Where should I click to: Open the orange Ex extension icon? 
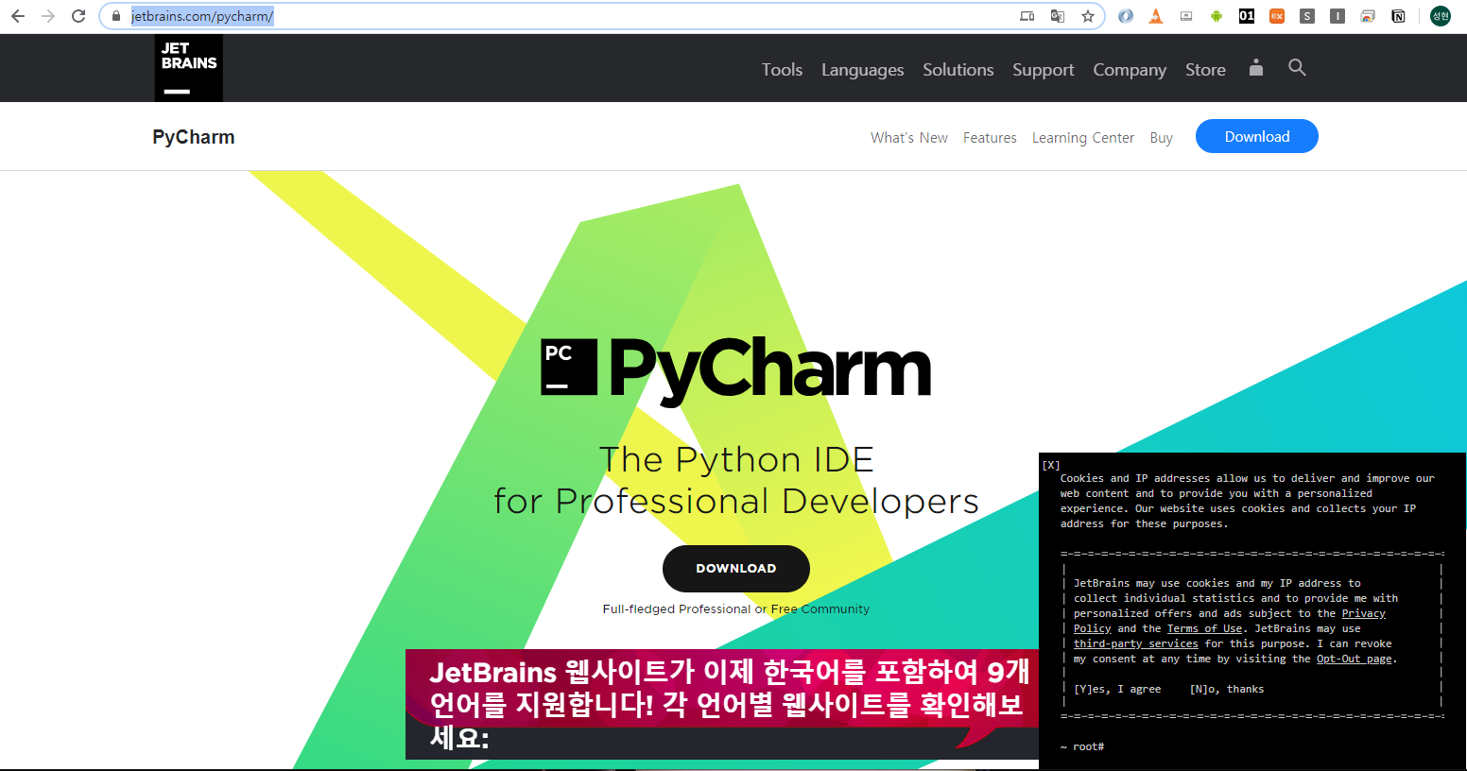pyautogui.click(x=1277, y=16)
